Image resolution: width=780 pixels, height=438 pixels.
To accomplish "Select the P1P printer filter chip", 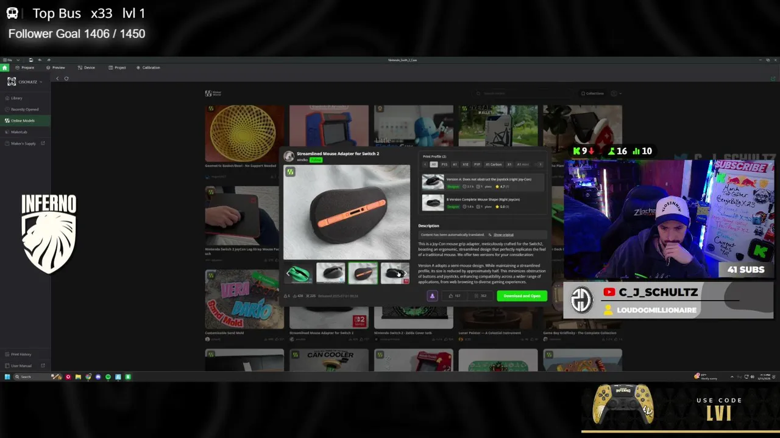I will (477, 164).
